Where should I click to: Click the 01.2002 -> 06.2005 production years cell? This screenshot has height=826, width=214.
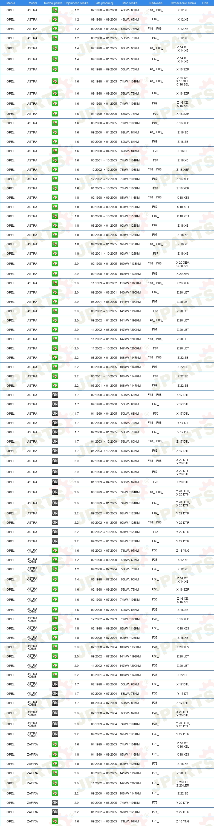[x=104, y=812]
